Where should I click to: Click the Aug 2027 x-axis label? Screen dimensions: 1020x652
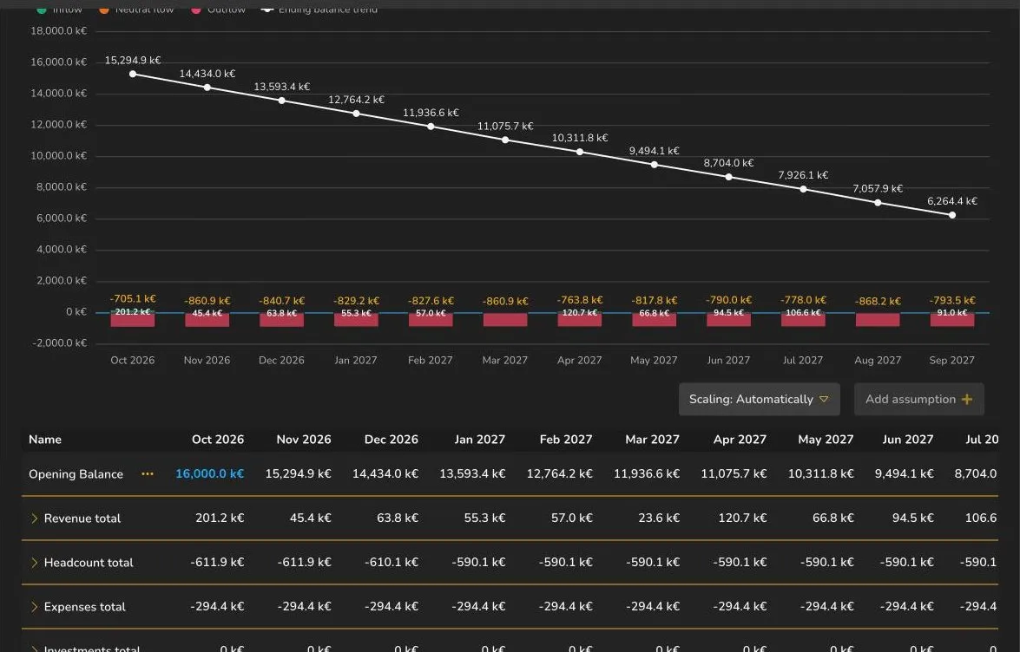878,361
